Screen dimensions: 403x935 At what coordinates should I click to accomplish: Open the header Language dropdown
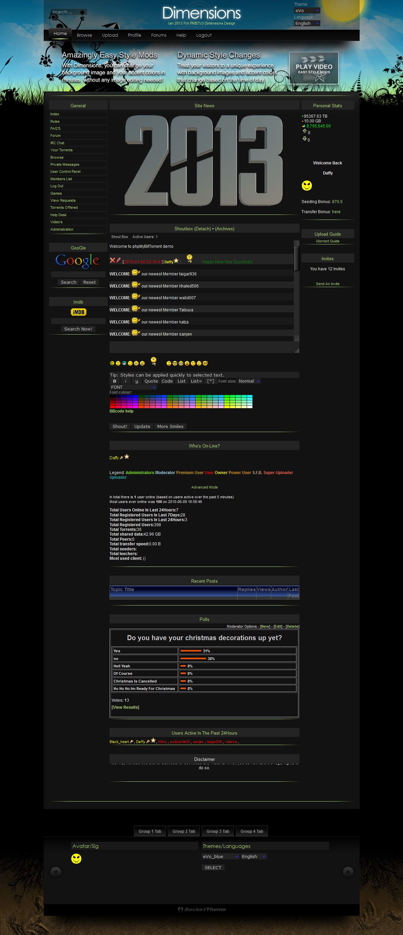(307, 23)
